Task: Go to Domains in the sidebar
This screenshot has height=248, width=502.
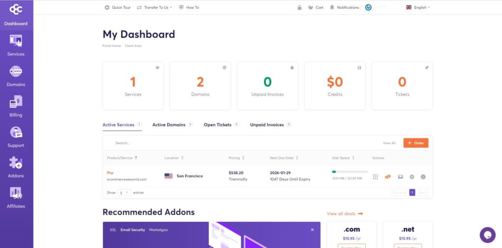Action: click(16, 76)
